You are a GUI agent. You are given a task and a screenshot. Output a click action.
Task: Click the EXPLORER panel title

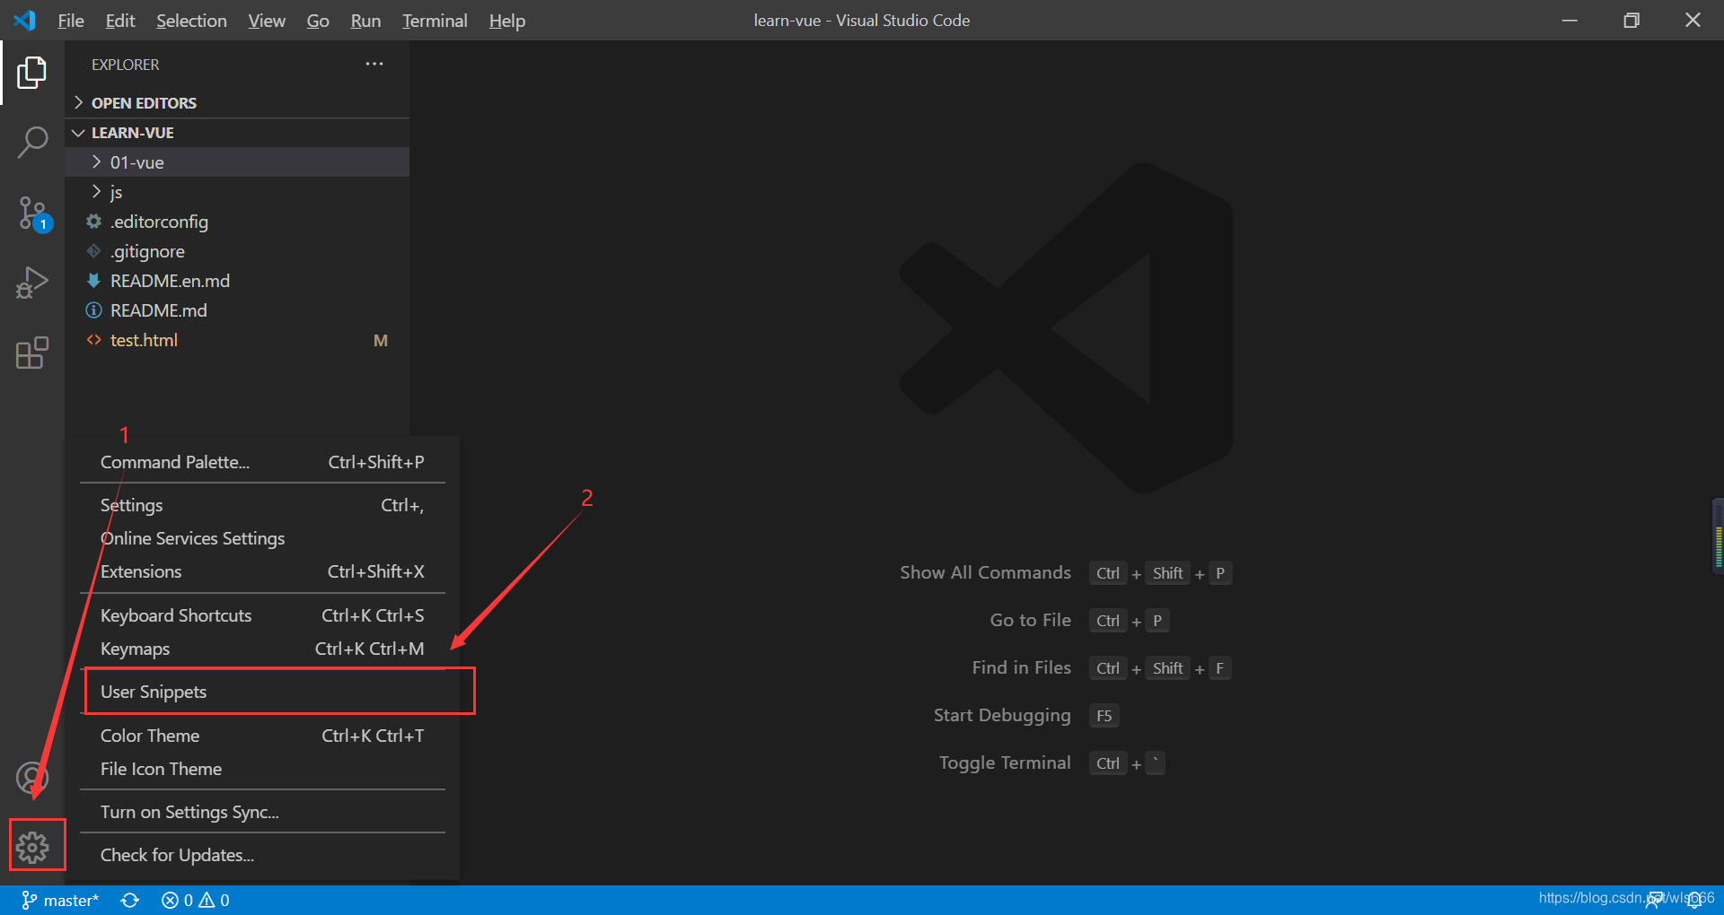coord(125,65)
